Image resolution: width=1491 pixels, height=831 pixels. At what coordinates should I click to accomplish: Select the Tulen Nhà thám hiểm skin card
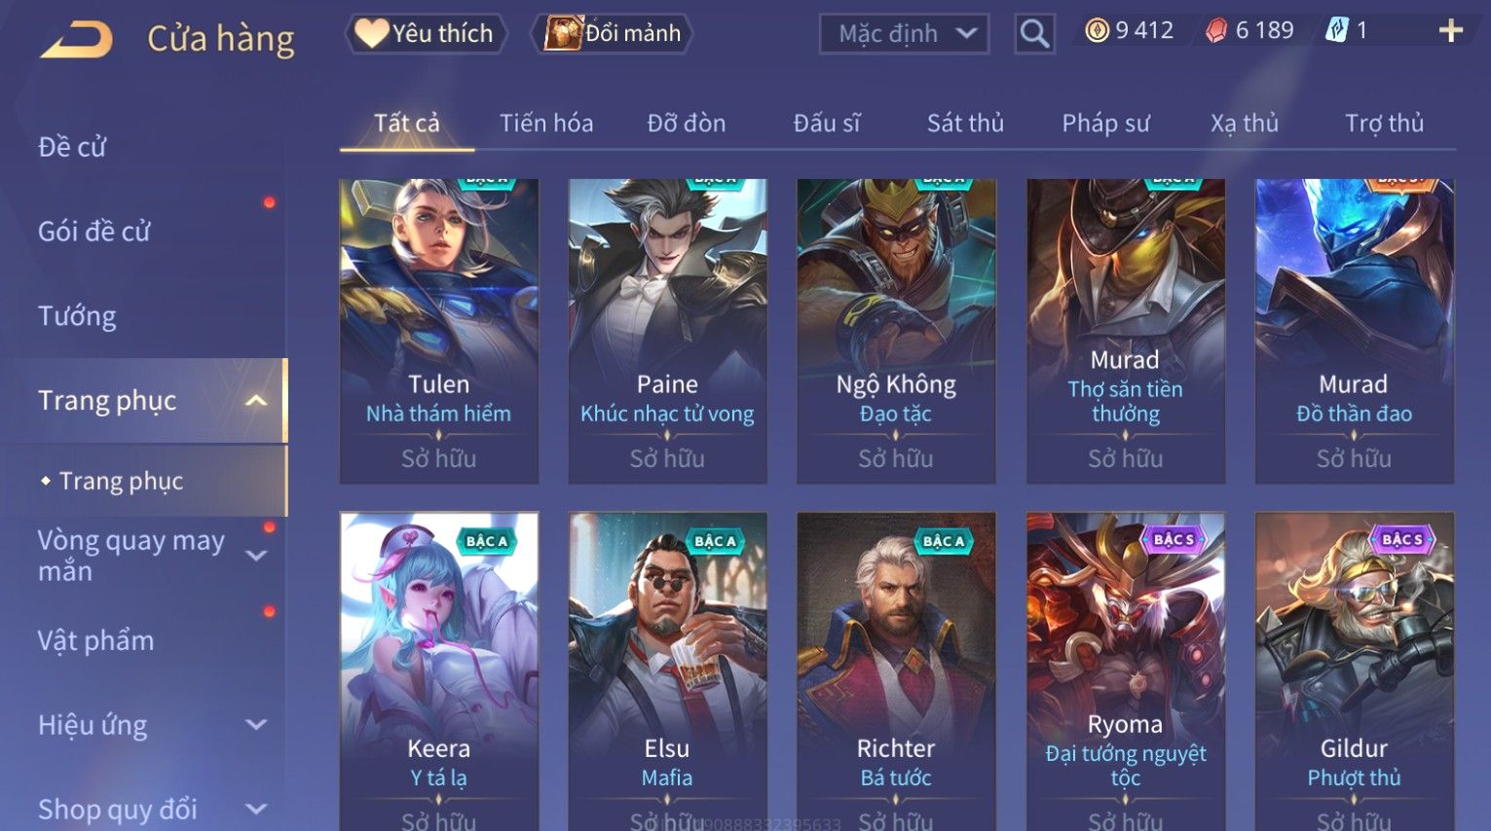(x=439, y=331)
